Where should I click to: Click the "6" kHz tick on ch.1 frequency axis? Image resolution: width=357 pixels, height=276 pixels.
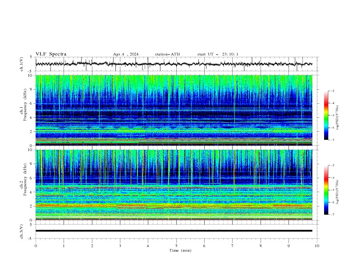(31, 103)
